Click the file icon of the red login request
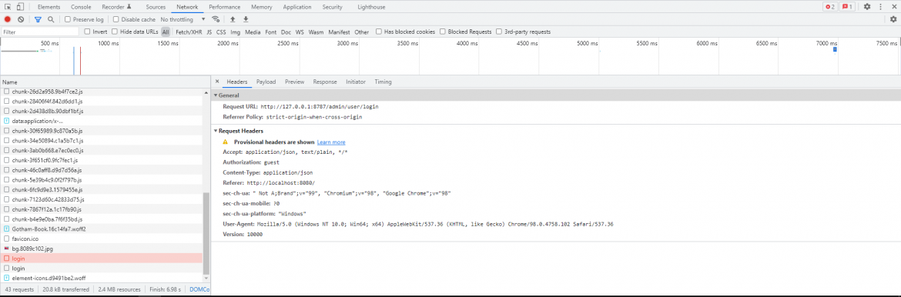 7,259
